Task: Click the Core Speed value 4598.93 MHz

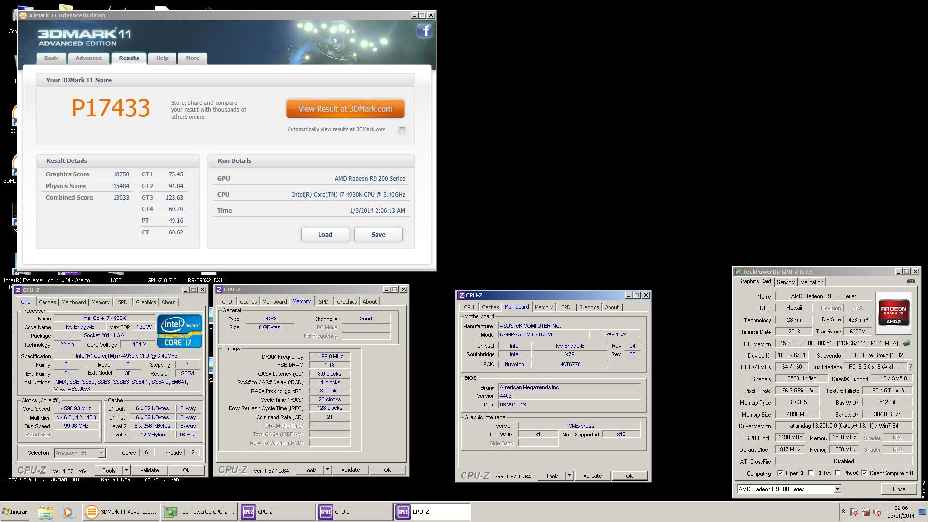Action: [x=76, y=409]
